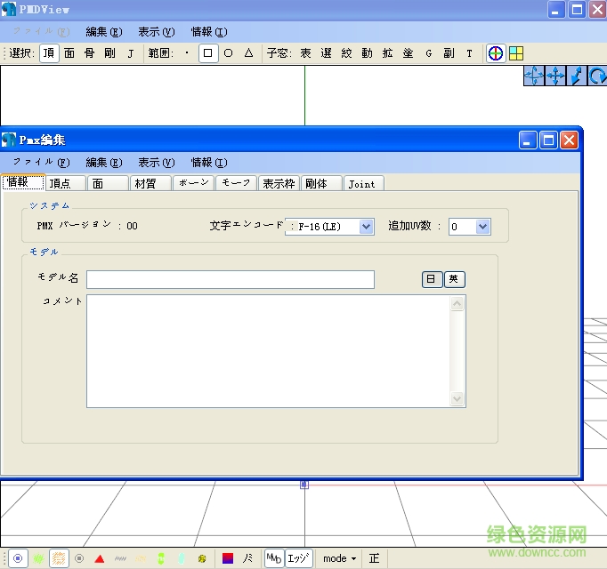
Task: Click the 英 language button
Action: pos(454,279)
